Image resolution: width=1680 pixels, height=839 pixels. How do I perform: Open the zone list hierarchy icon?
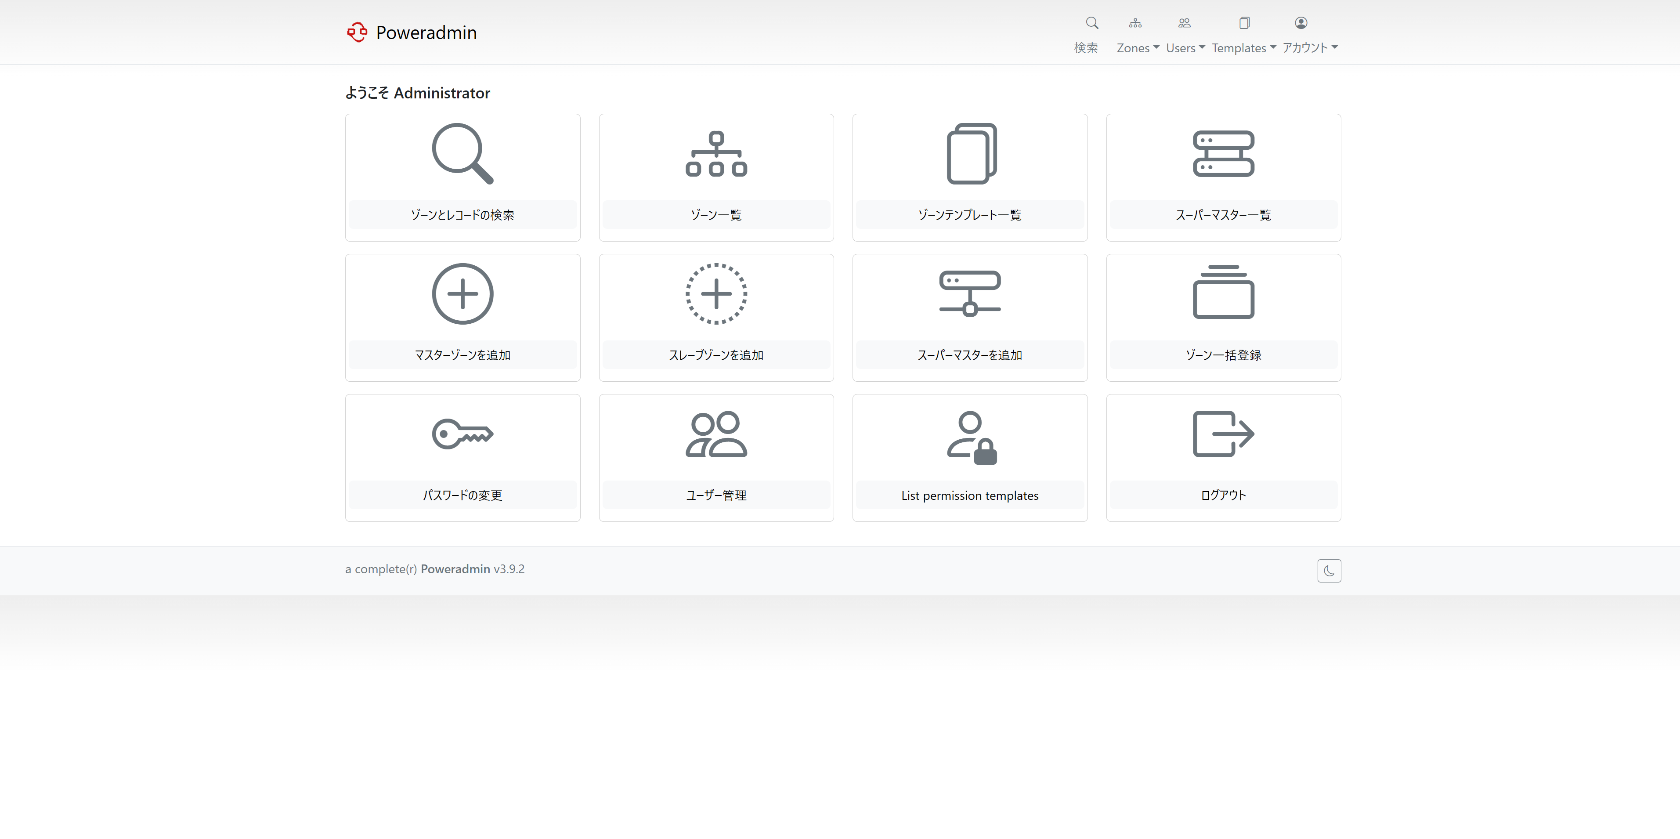tap(716, 154)
